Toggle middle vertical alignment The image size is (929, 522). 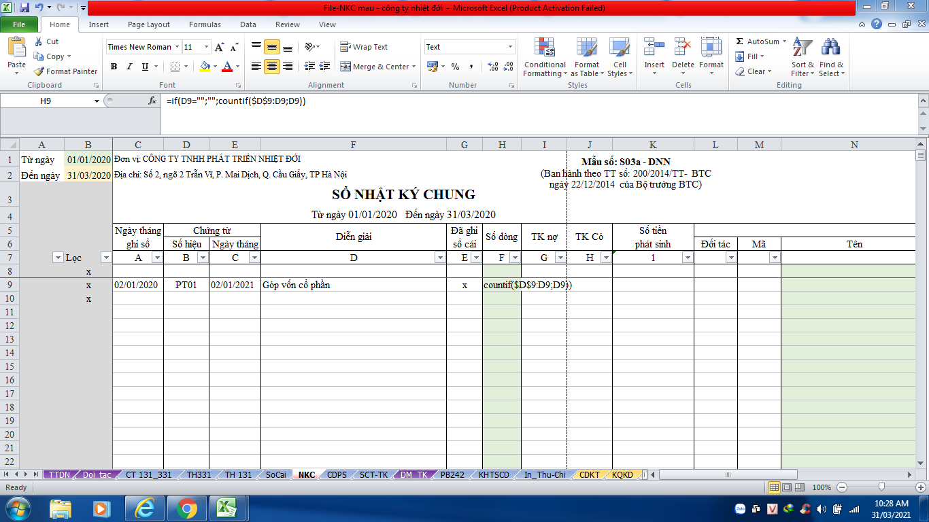[272, 47]
